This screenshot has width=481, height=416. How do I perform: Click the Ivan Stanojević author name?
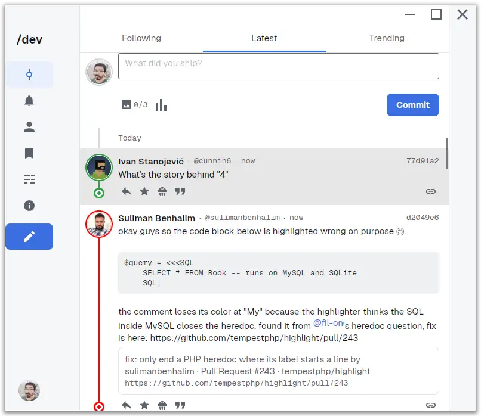coord(151,162)
